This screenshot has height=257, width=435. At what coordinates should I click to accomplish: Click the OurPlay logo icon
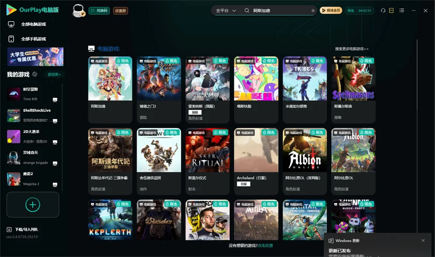11,10
